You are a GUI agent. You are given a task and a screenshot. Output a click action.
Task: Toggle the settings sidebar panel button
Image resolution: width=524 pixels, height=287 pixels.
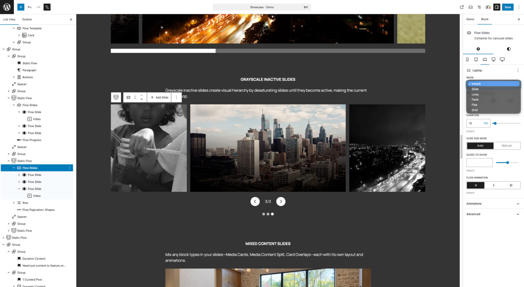[x=497, y=7]
